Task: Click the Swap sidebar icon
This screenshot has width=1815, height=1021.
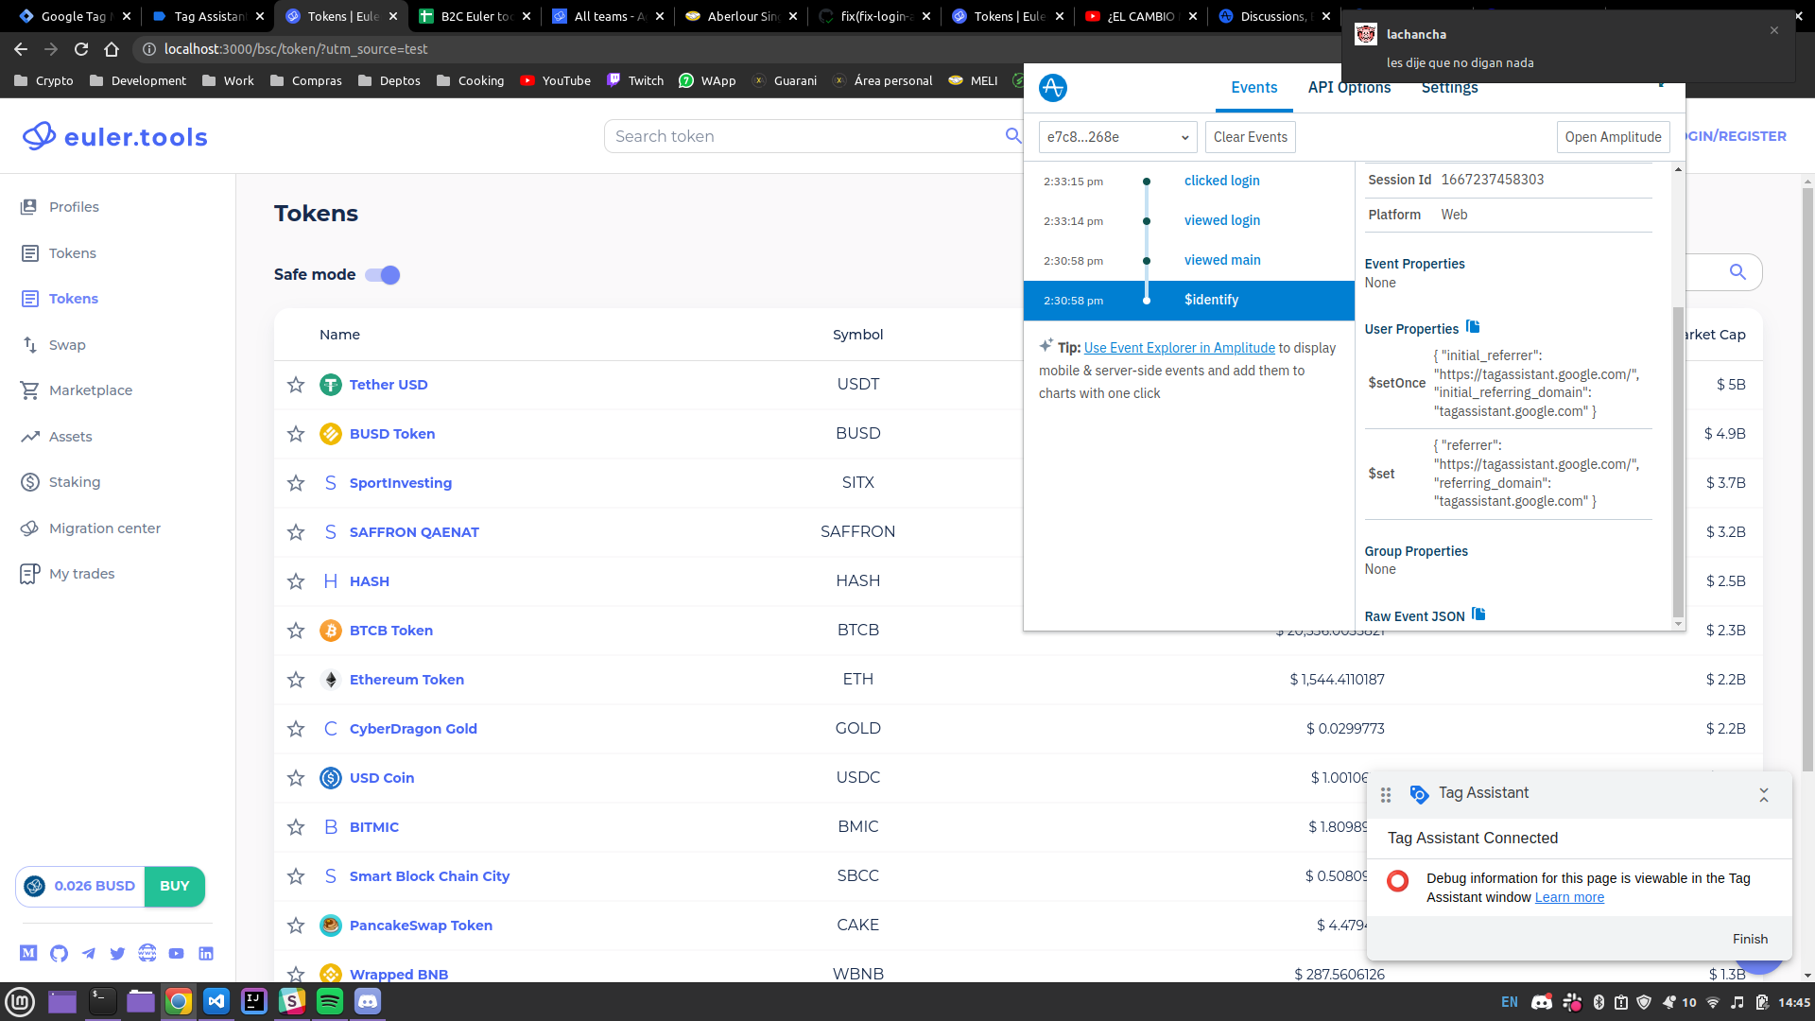Action: 30,345
